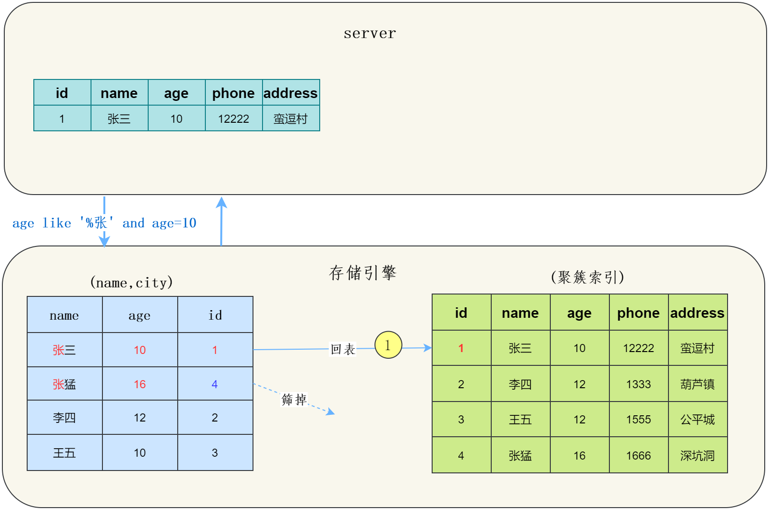Click "王五" in the blue index table
Viewport: 769px width, 510px height.
coord(64,452)
